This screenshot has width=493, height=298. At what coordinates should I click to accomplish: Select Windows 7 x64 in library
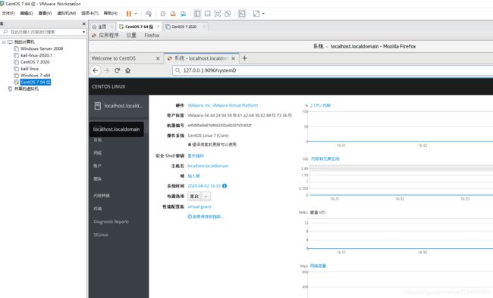click(35, 76)
